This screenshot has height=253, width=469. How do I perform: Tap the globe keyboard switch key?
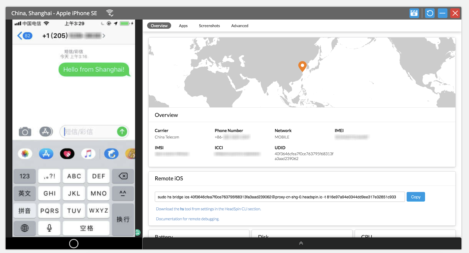25,228
